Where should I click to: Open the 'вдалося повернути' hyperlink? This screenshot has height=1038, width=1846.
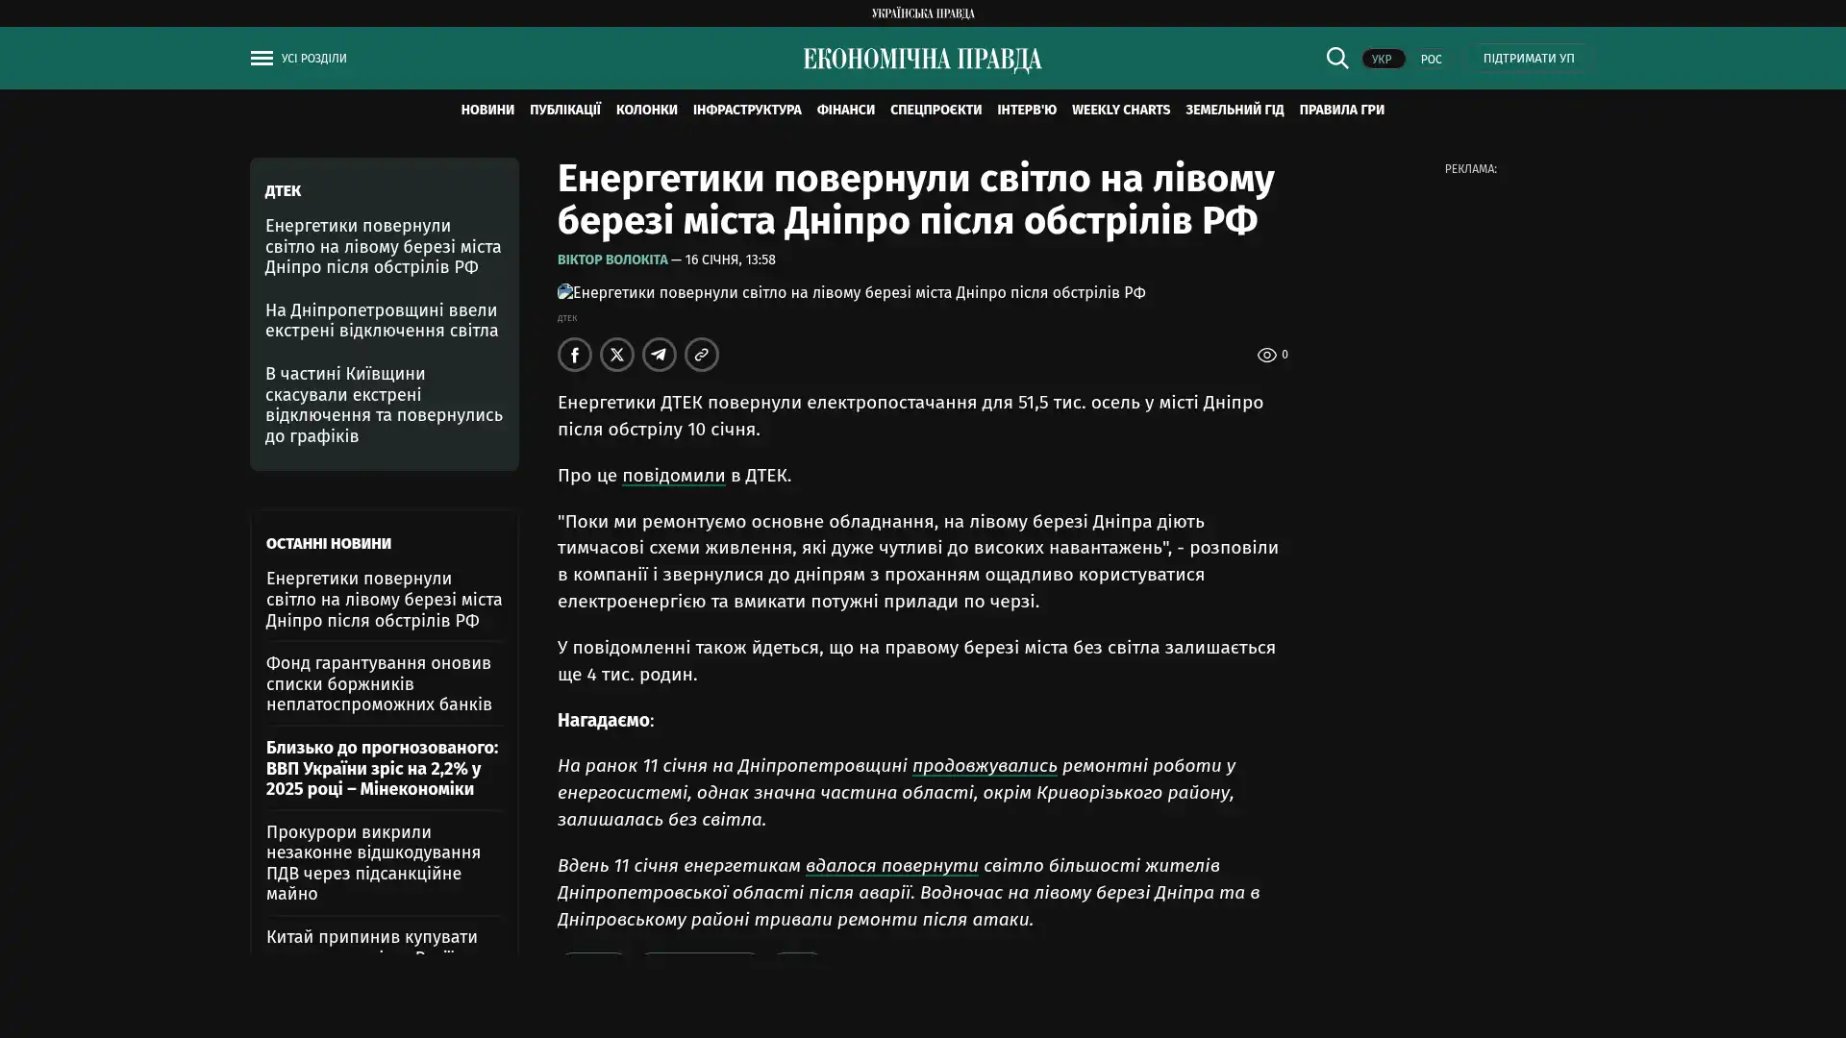[891, 866]
